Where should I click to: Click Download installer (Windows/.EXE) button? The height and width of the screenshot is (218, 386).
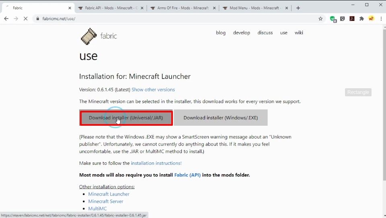click(x=221, y=118)
